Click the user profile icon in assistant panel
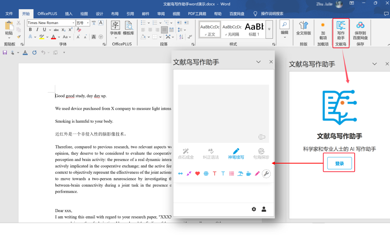 pyautogui.click(x=264, y=209)
